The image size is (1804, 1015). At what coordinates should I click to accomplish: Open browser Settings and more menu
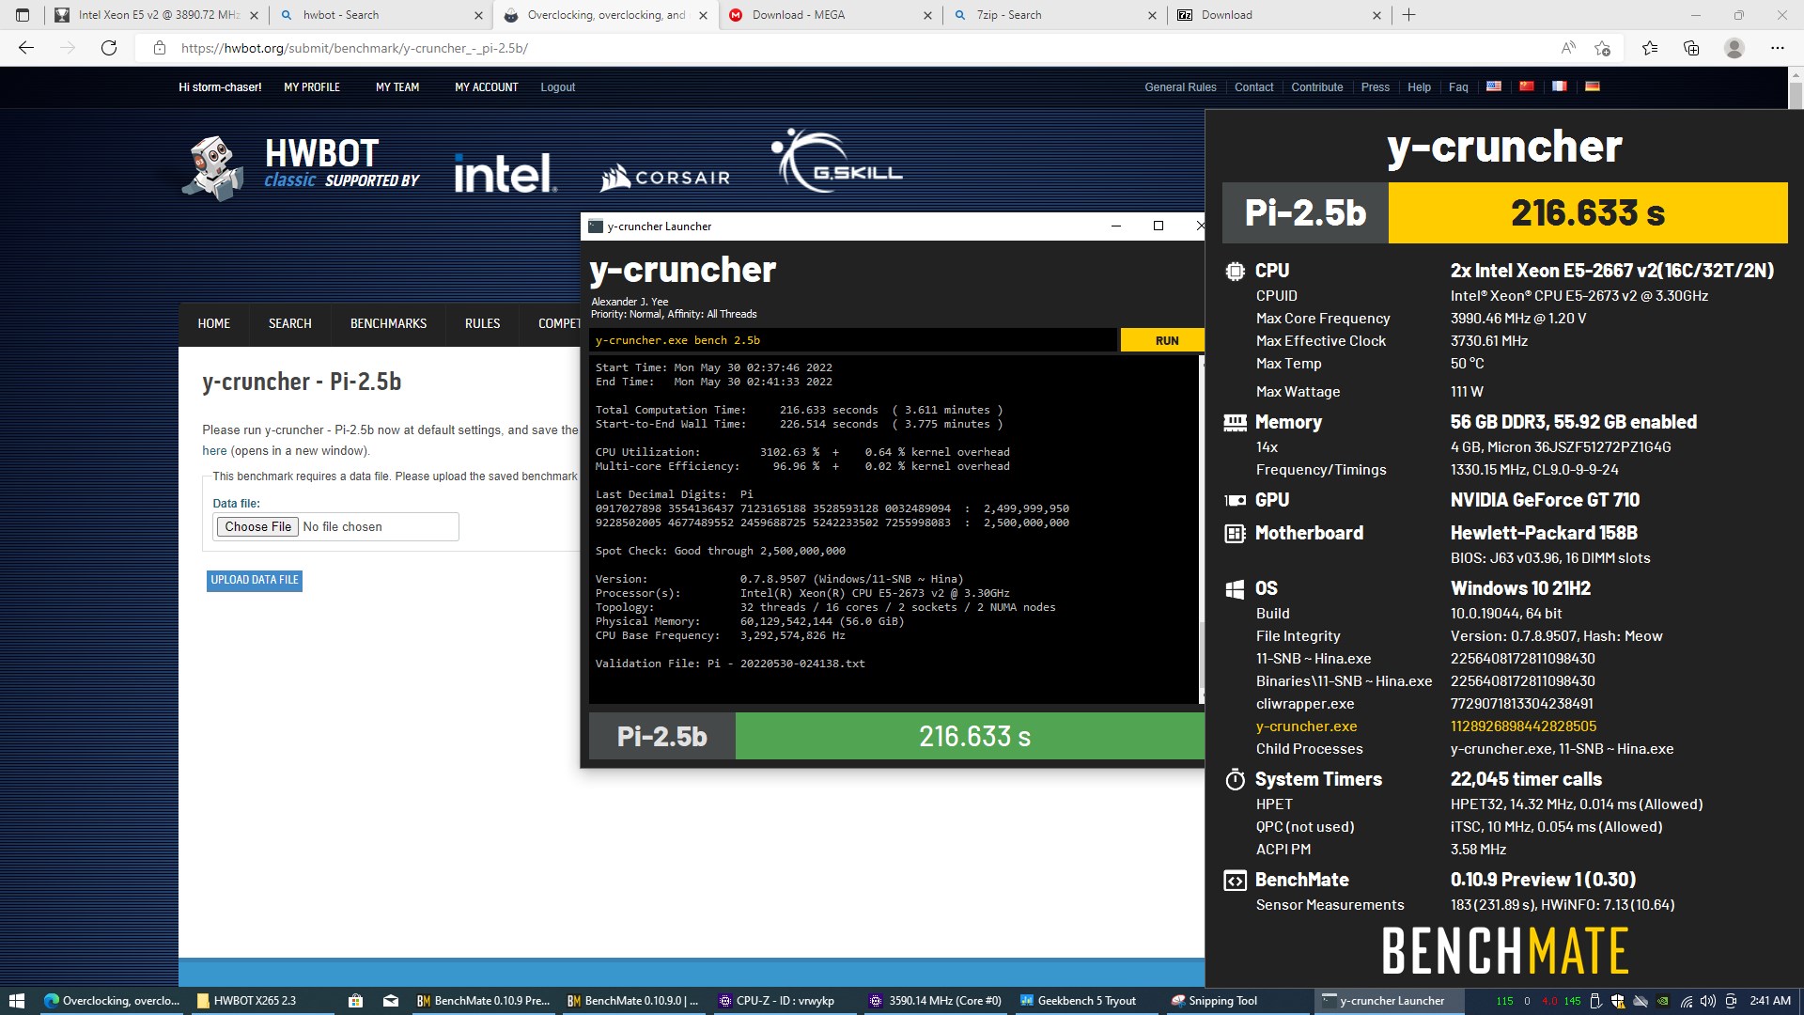(x=1777, y=48)
